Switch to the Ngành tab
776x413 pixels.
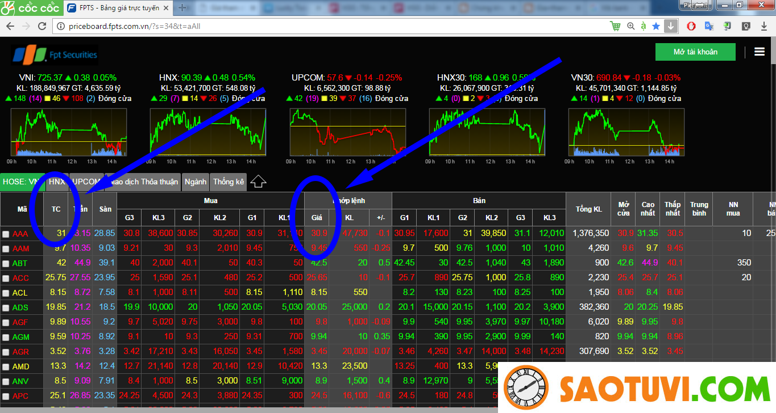point(196,182)
